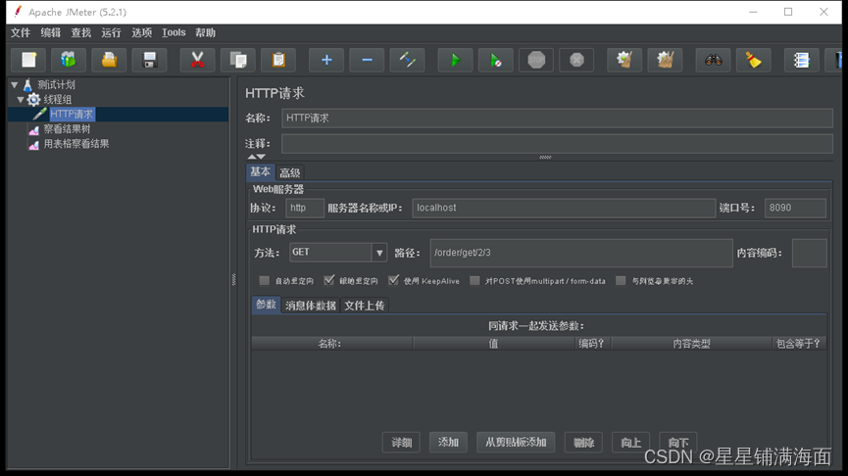Click the 端口号 8090 field
This screenshot has width=848, height=476.
coord(795,208)
